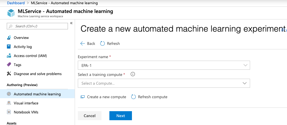Click Create a new compute link

pos(107,97)
